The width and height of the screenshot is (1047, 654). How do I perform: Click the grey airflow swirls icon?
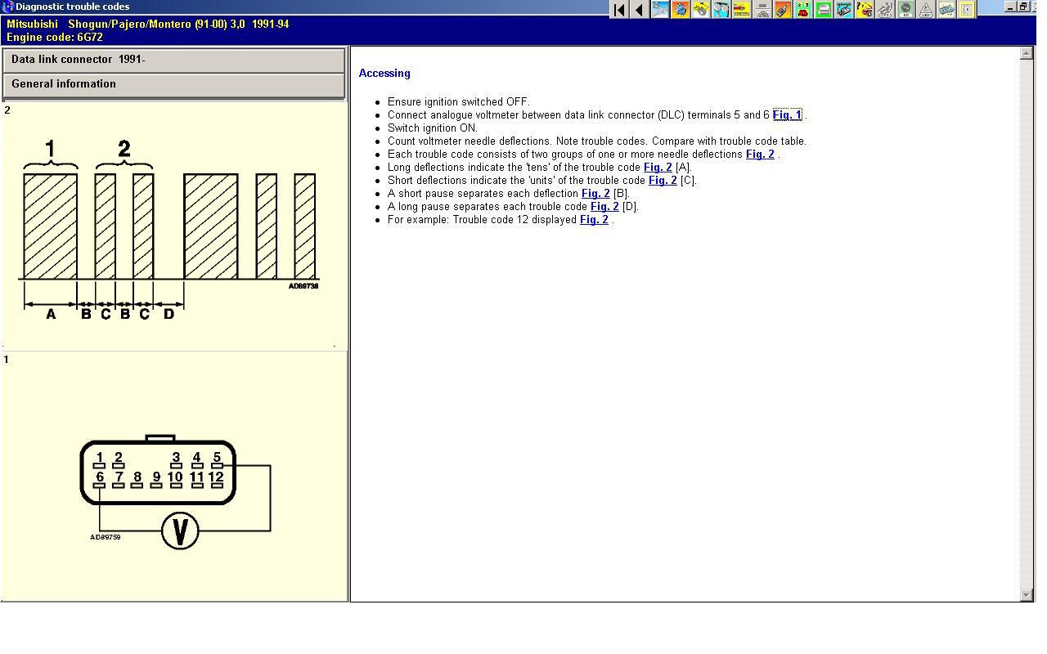point(885,10)
